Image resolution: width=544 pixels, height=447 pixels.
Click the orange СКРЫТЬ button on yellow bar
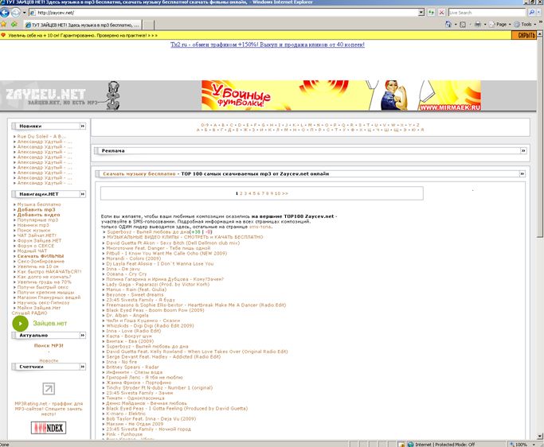point(524,35)
